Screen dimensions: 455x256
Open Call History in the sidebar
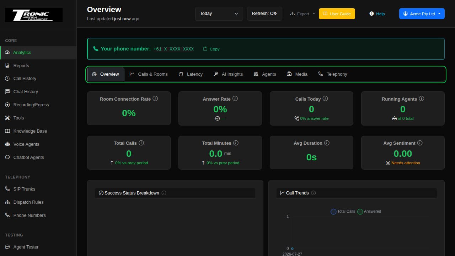[x=38, y=79]
